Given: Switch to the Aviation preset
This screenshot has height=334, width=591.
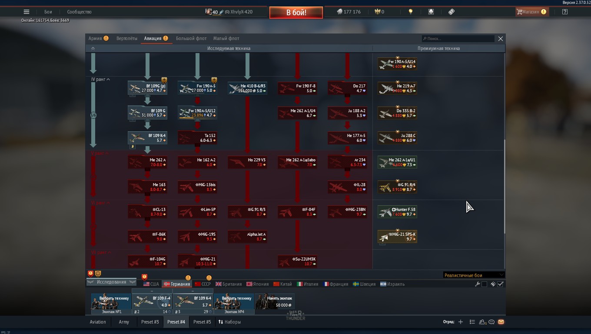Looking at the screenshot, I should coord(98,322).
